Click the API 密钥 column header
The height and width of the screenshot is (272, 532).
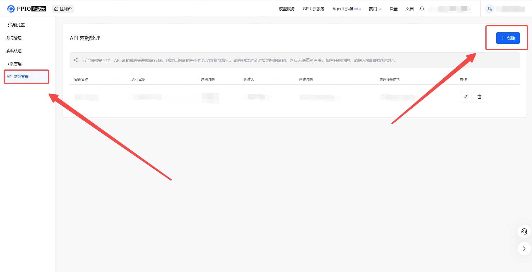tap(139, 80)
